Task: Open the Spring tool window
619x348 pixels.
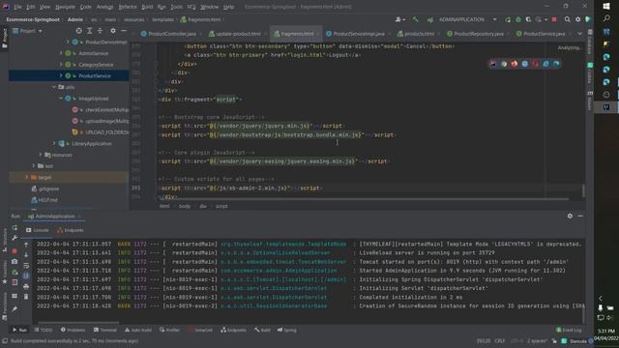Action: [287, 330]
